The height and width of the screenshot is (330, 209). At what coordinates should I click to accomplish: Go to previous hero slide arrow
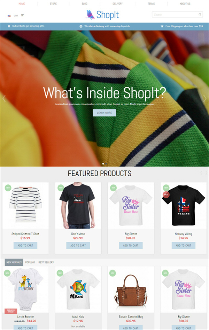4,98
